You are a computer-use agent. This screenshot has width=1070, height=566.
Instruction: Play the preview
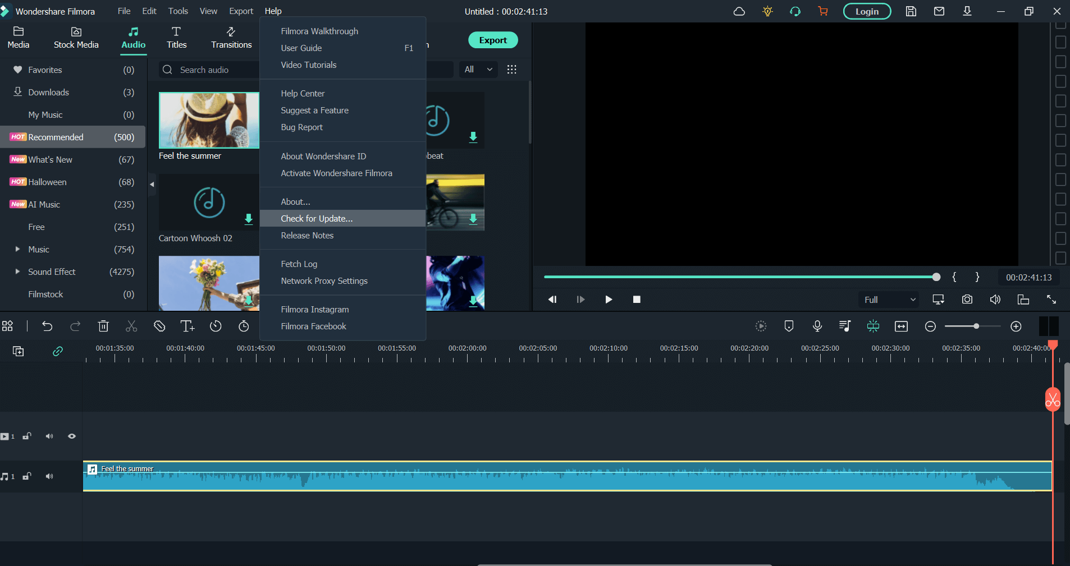(x=609, y=300)
